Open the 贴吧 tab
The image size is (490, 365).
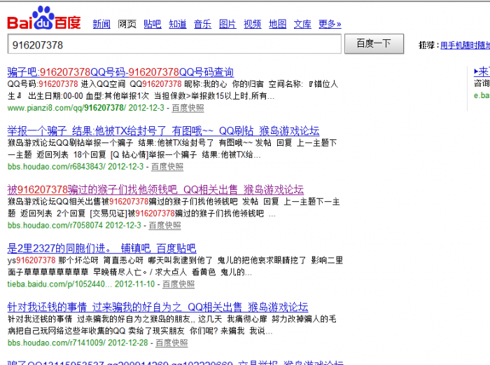pos(153,24)
